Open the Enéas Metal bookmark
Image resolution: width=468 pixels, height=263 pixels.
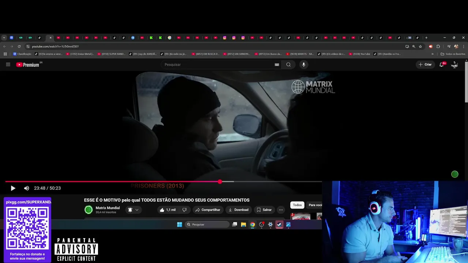[80, 54]
